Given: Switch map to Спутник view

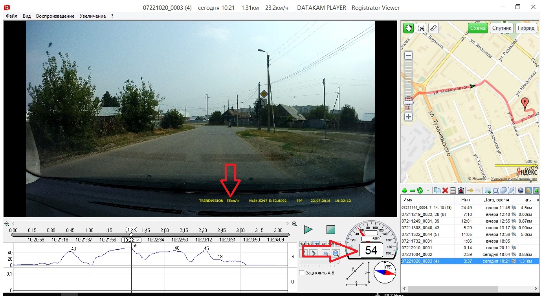Looking at the screenshot, I should click(x=502, y=28).
